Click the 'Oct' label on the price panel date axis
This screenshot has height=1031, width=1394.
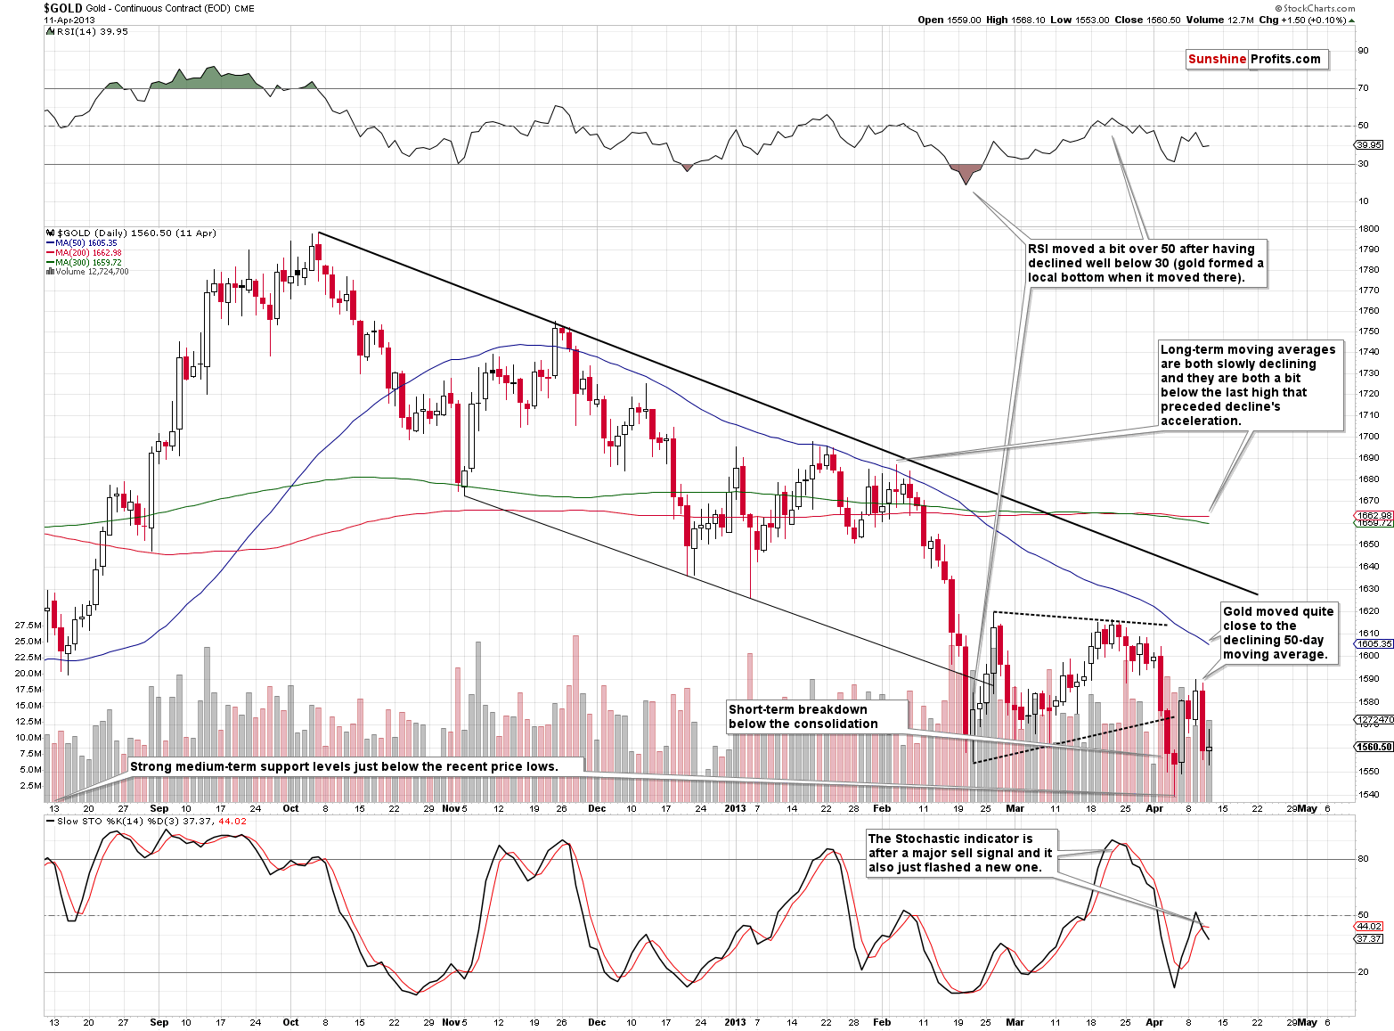[290, 808]
